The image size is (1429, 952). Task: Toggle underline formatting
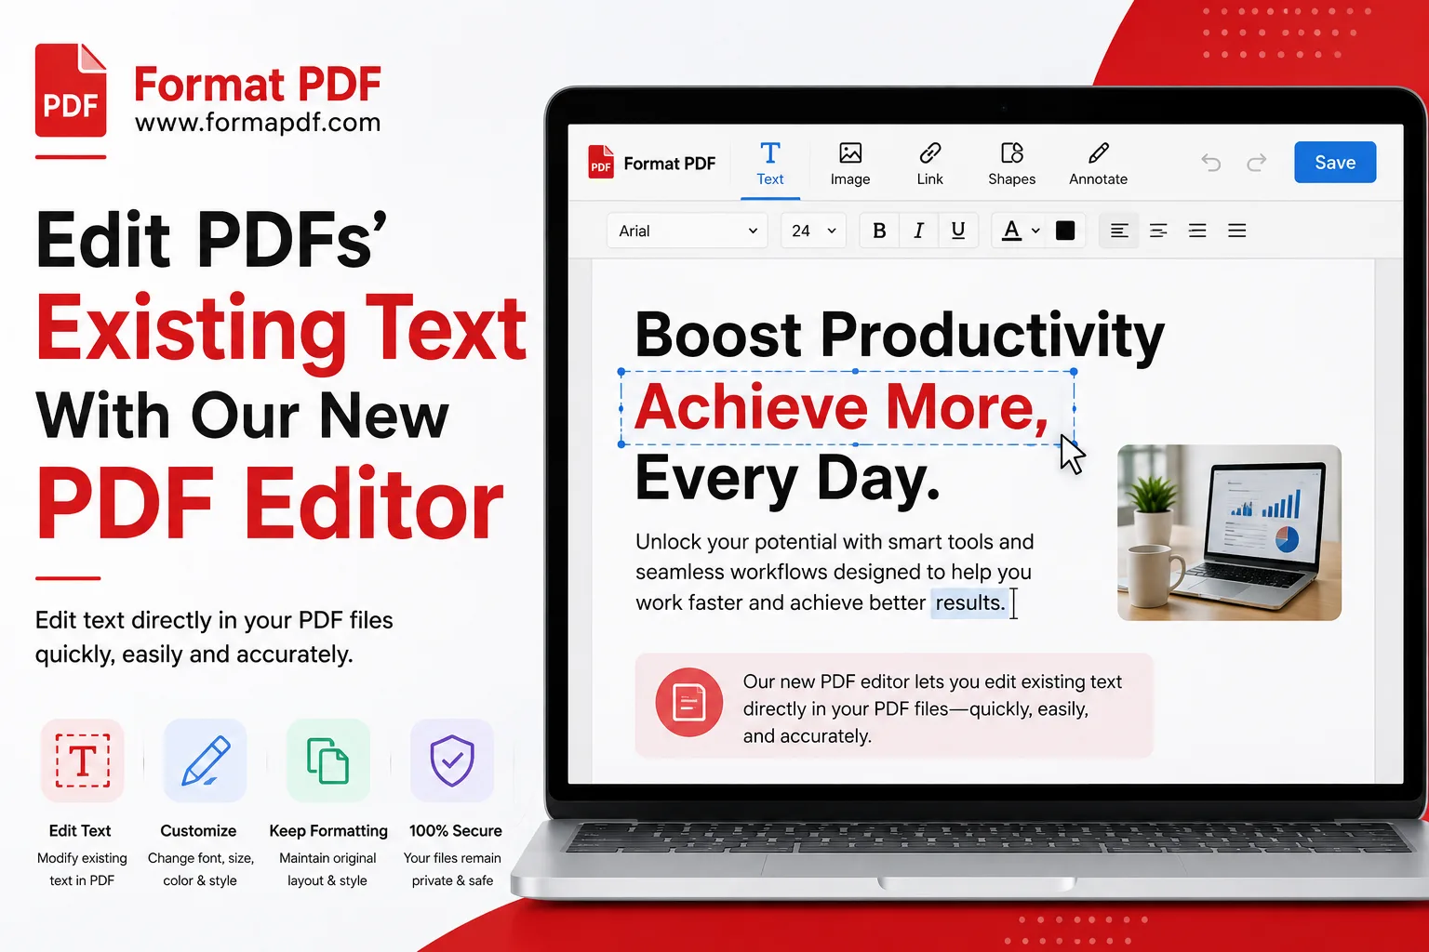pos(958,231)
